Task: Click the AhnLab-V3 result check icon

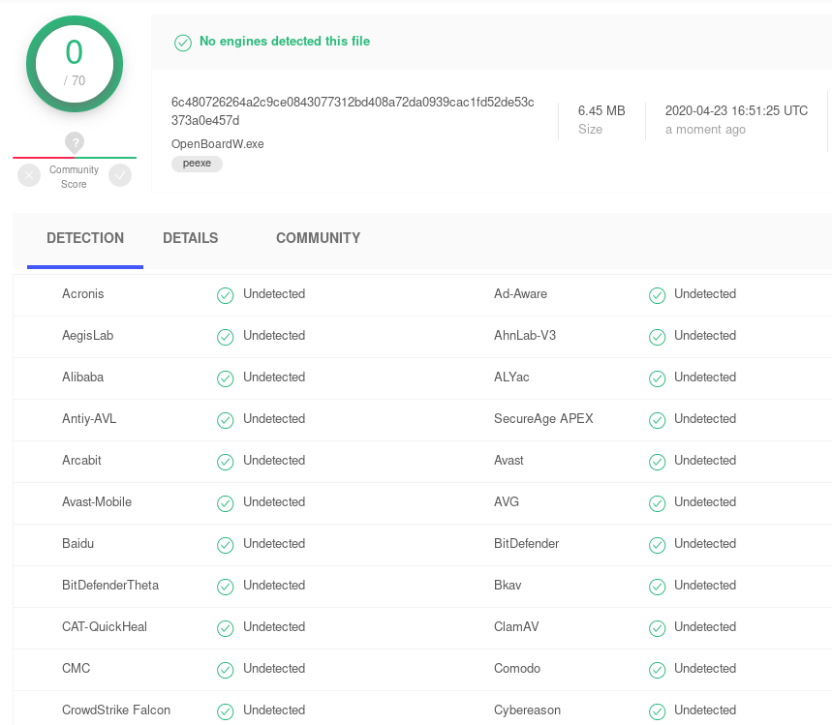Action: [x=658, y=337]
